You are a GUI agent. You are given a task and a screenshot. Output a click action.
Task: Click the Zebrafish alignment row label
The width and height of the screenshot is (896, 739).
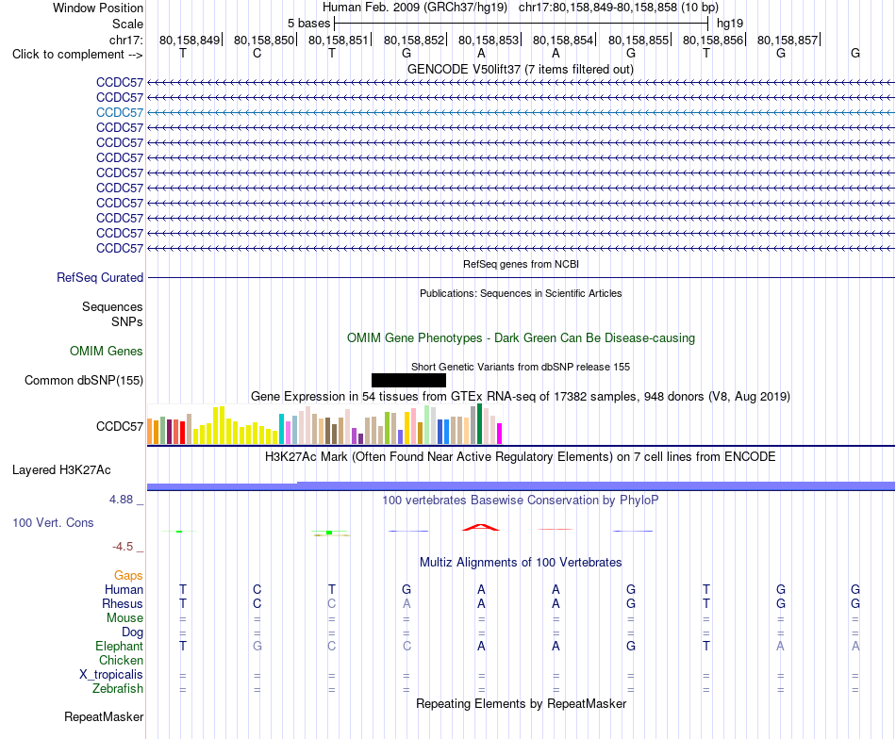coord(118,689)
